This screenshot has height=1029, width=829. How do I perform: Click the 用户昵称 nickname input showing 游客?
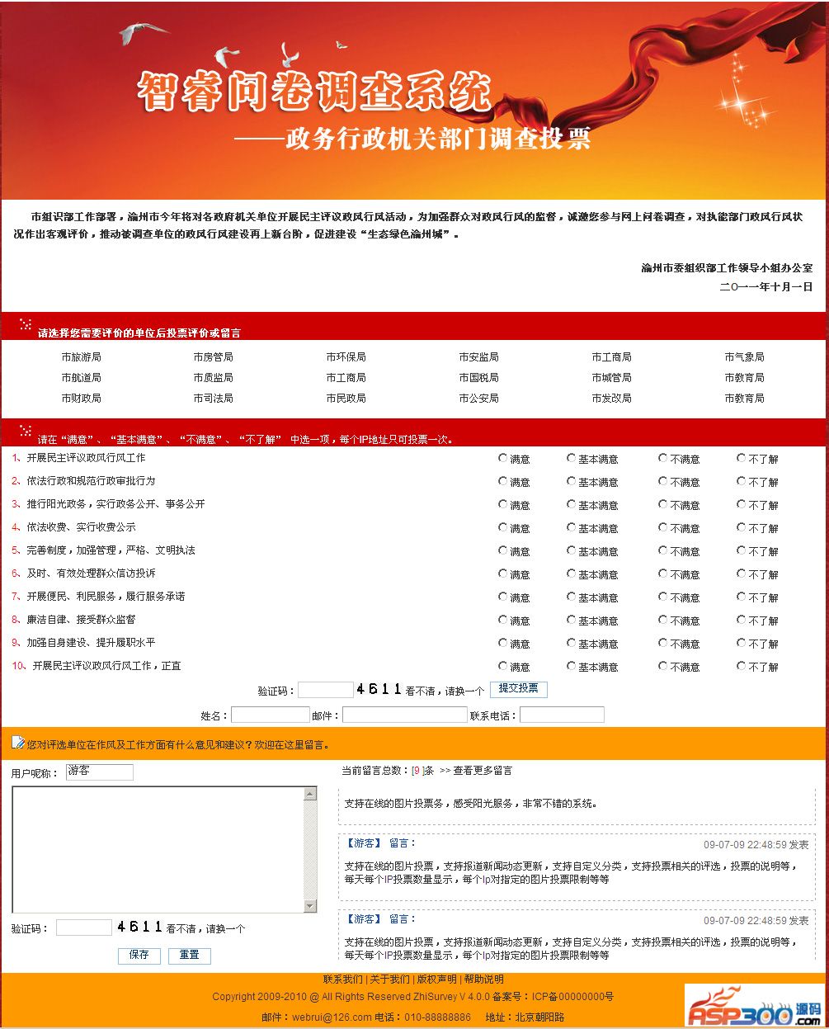coord(99,772)
